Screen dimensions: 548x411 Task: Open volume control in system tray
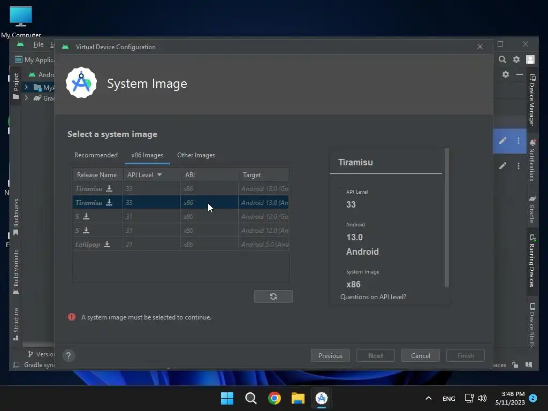(x=482, y=398)
